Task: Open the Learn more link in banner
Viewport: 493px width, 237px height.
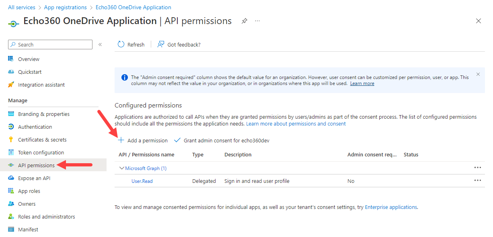Action: point(362,83)
